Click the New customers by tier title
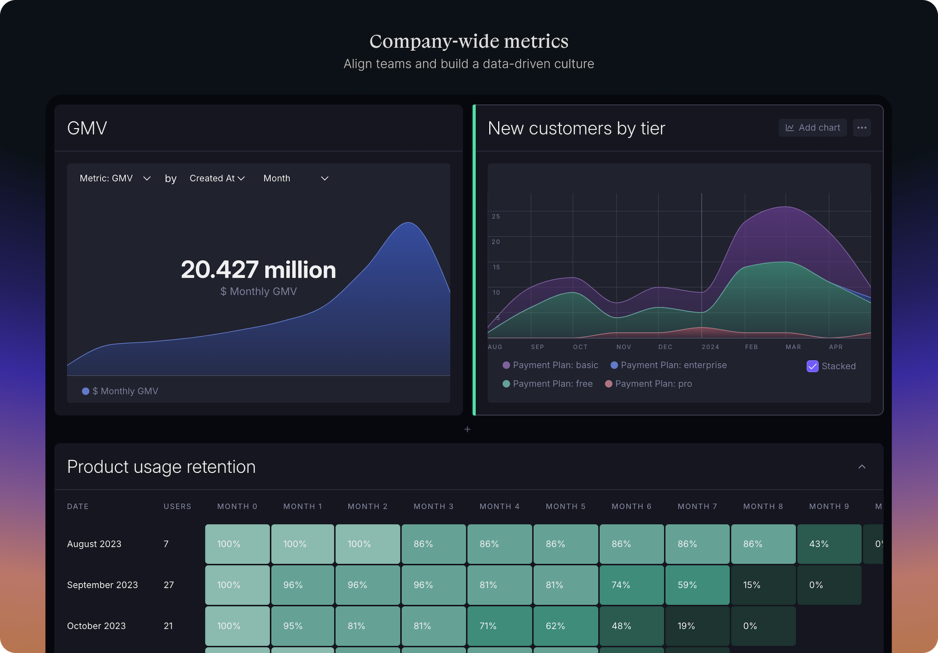Image resolution: width=938 pixels, height=653 pixels. [x=576, y=128]
